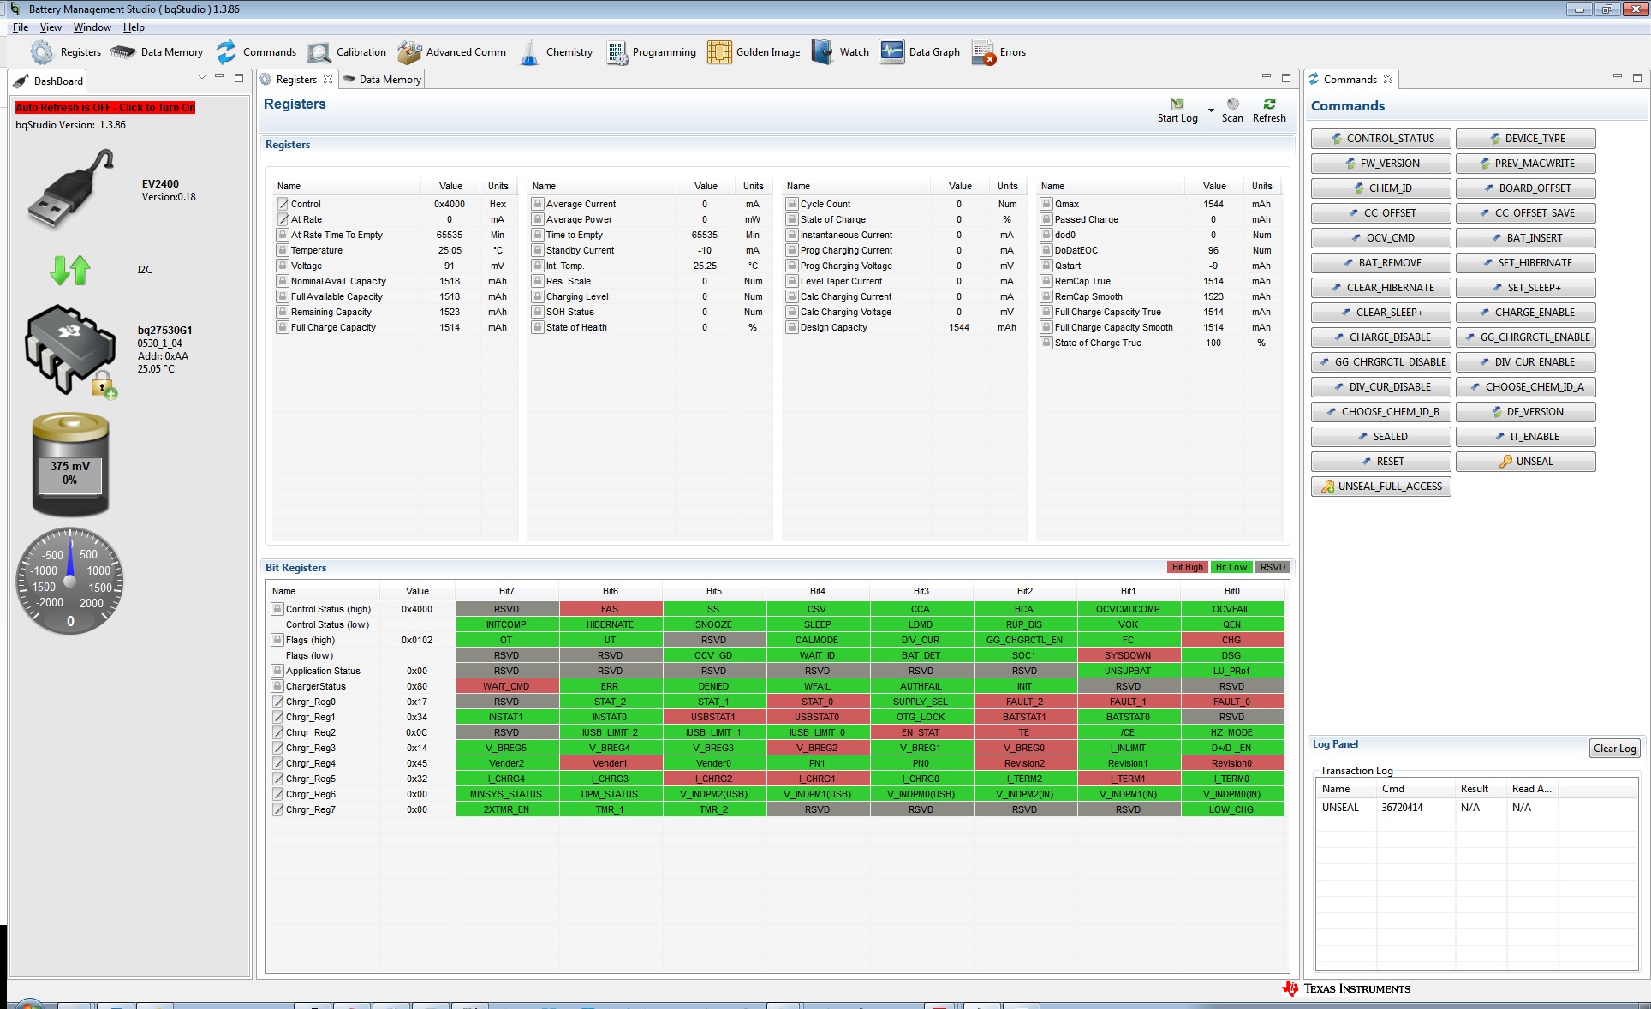Image resolution: width=1651 pixels, height=1009 pixels.
Task: Click the bq27530G1 chip icon
Action: click(x=71, y=351)
